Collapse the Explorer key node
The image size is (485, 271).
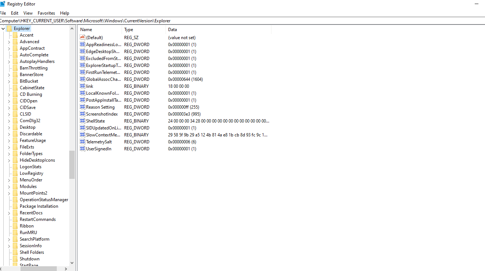(3, 29)
